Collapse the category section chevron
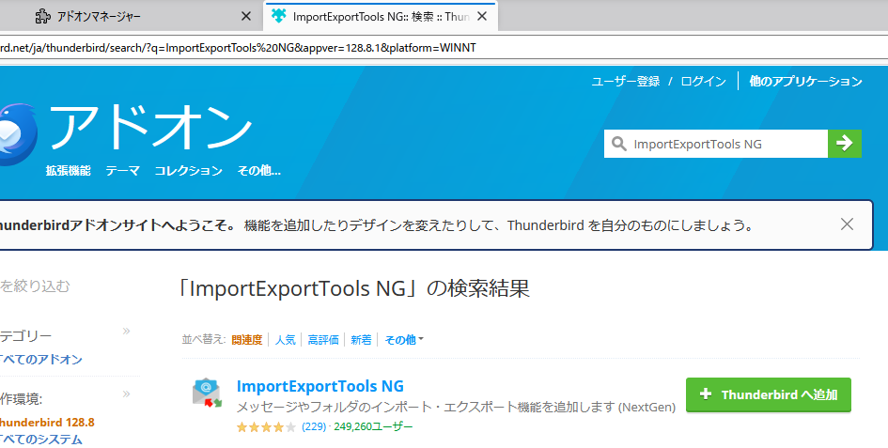Screen dimensions: 888x448 pyautogui.click(x=126, y=331)
